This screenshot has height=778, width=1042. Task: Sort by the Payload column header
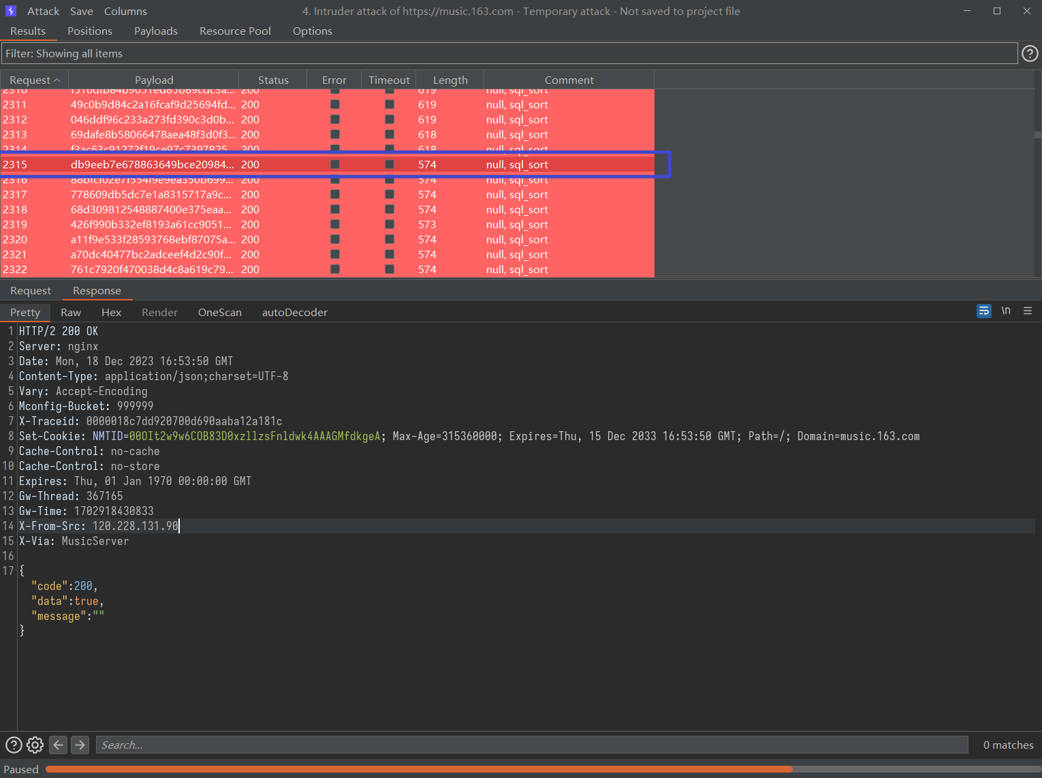154,80
